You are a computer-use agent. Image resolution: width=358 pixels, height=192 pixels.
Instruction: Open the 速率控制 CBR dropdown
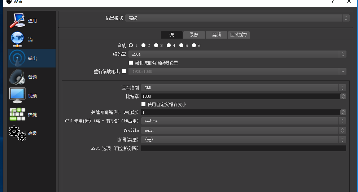click(x=244, y=88)
